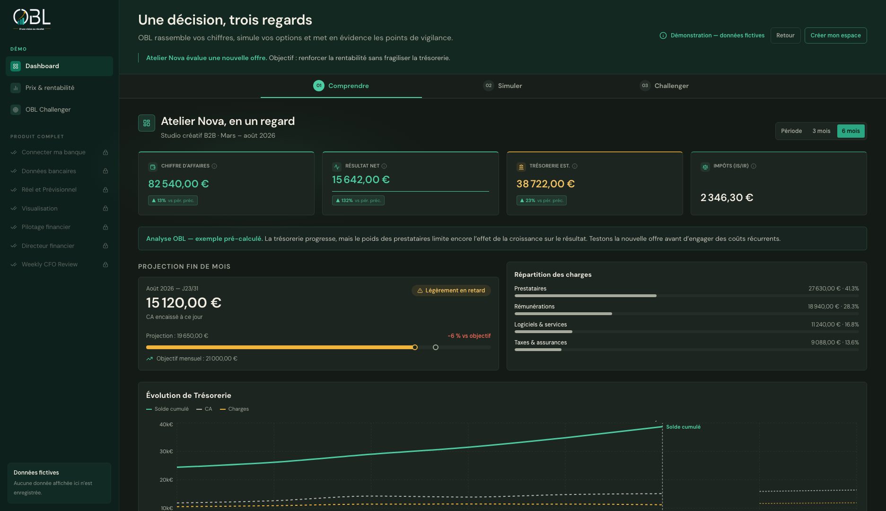Image resolution: width=886 pixels, height=511 pixels.
Task: Click trend arrow icon beside Objectif mensuel
Action: point(149,359)
